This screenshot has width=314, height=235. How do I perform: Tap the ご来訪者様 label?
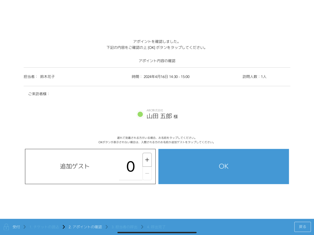coord(39,94)
